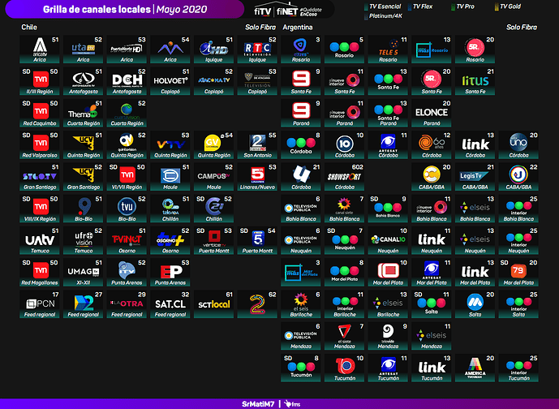Image resolution: width=559 pixels, height=409 pixels.
Task: Click the 'Platinum/4K' legend label
Action: (385, 15)
